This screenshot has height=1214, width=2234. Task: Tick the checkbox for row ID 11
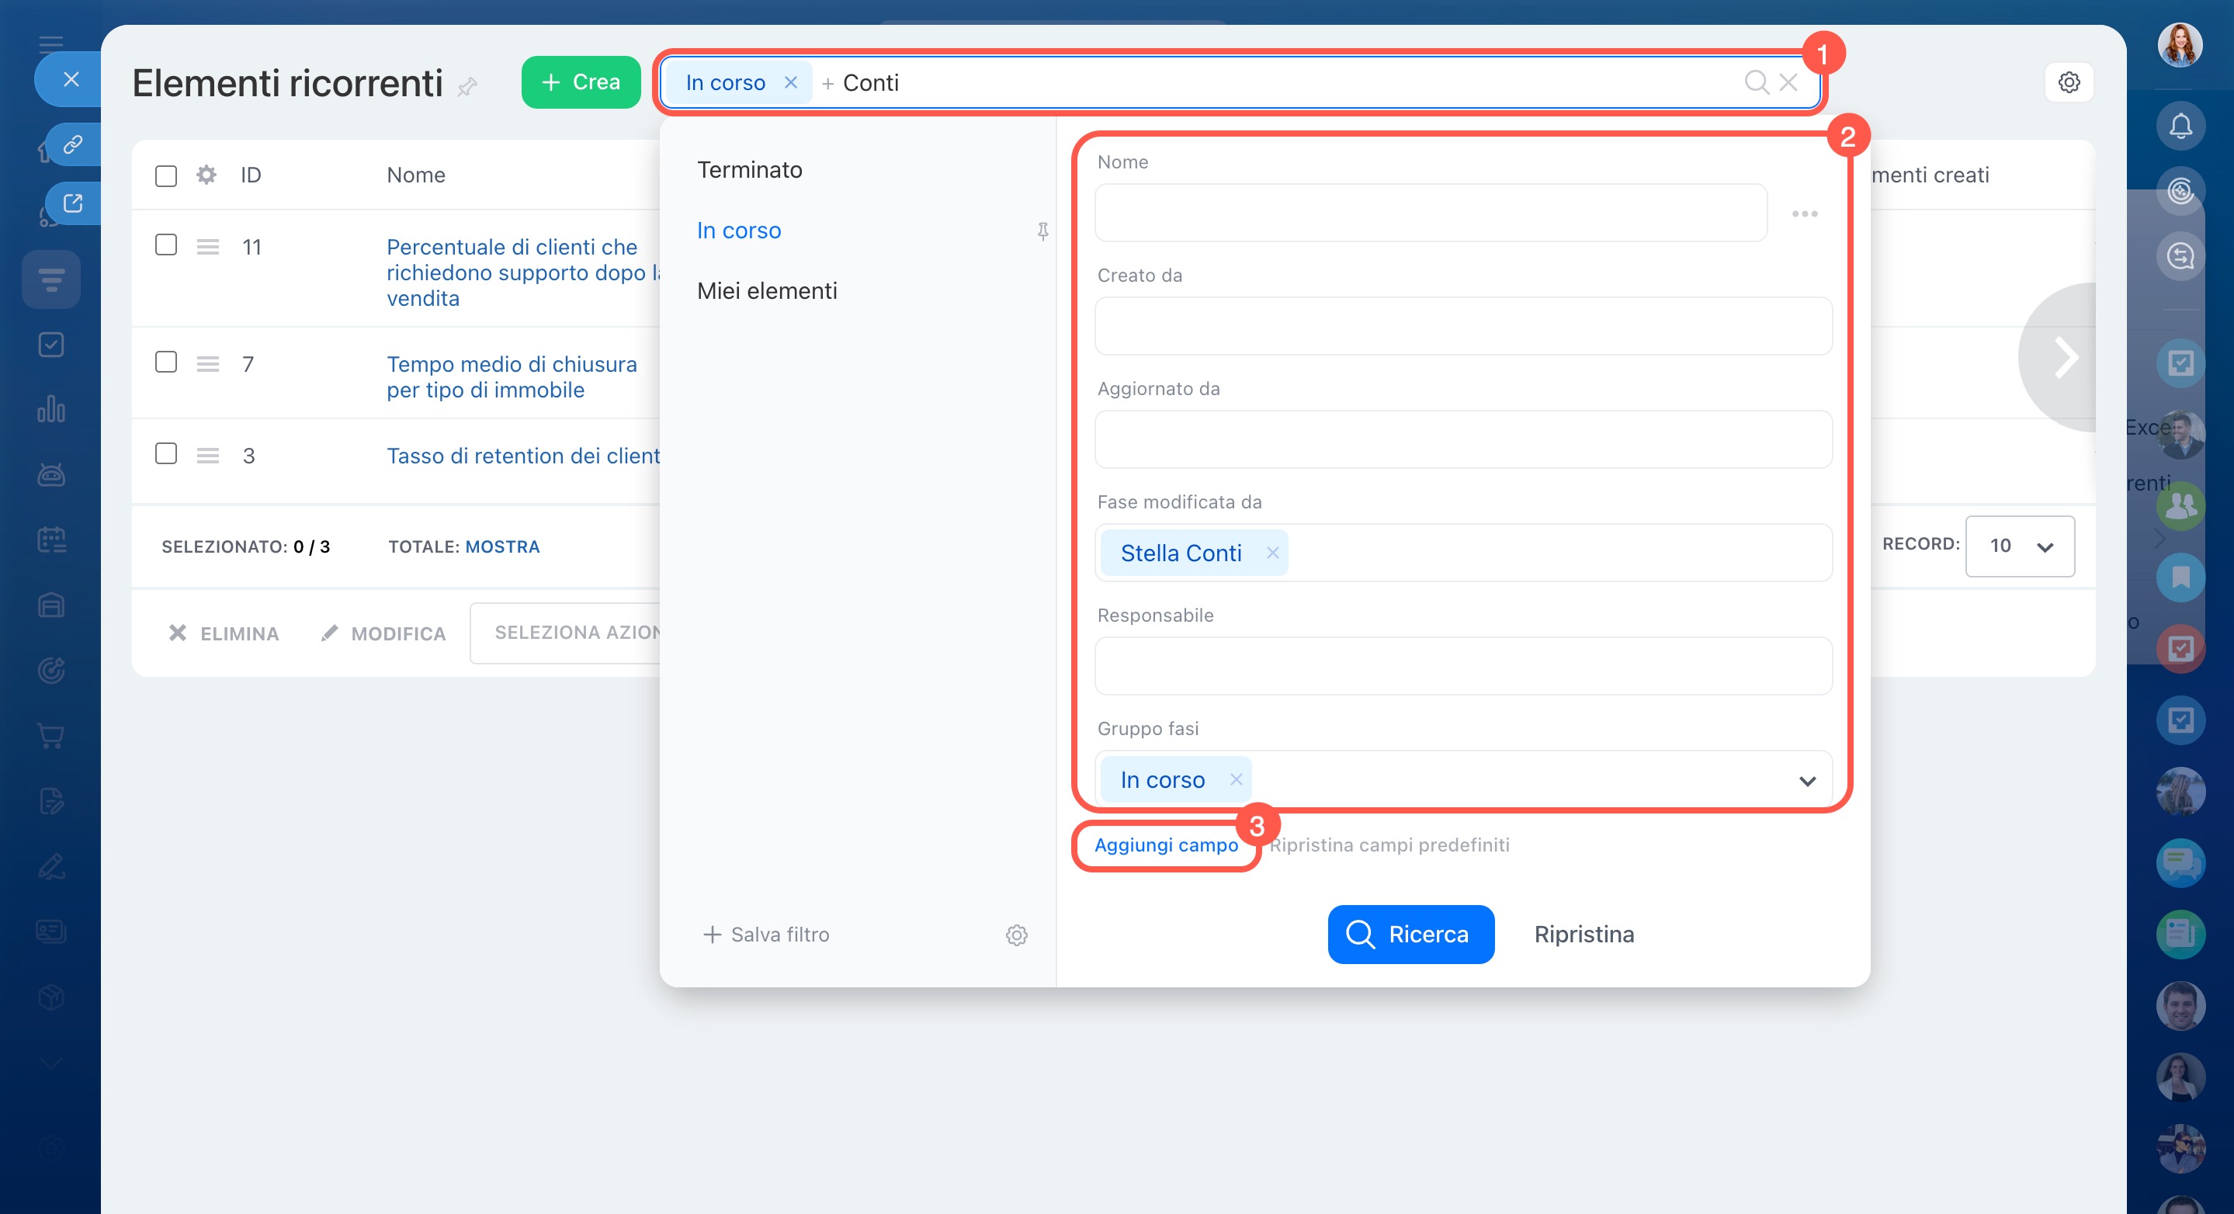pyautogui.click(x=165, y=245)
